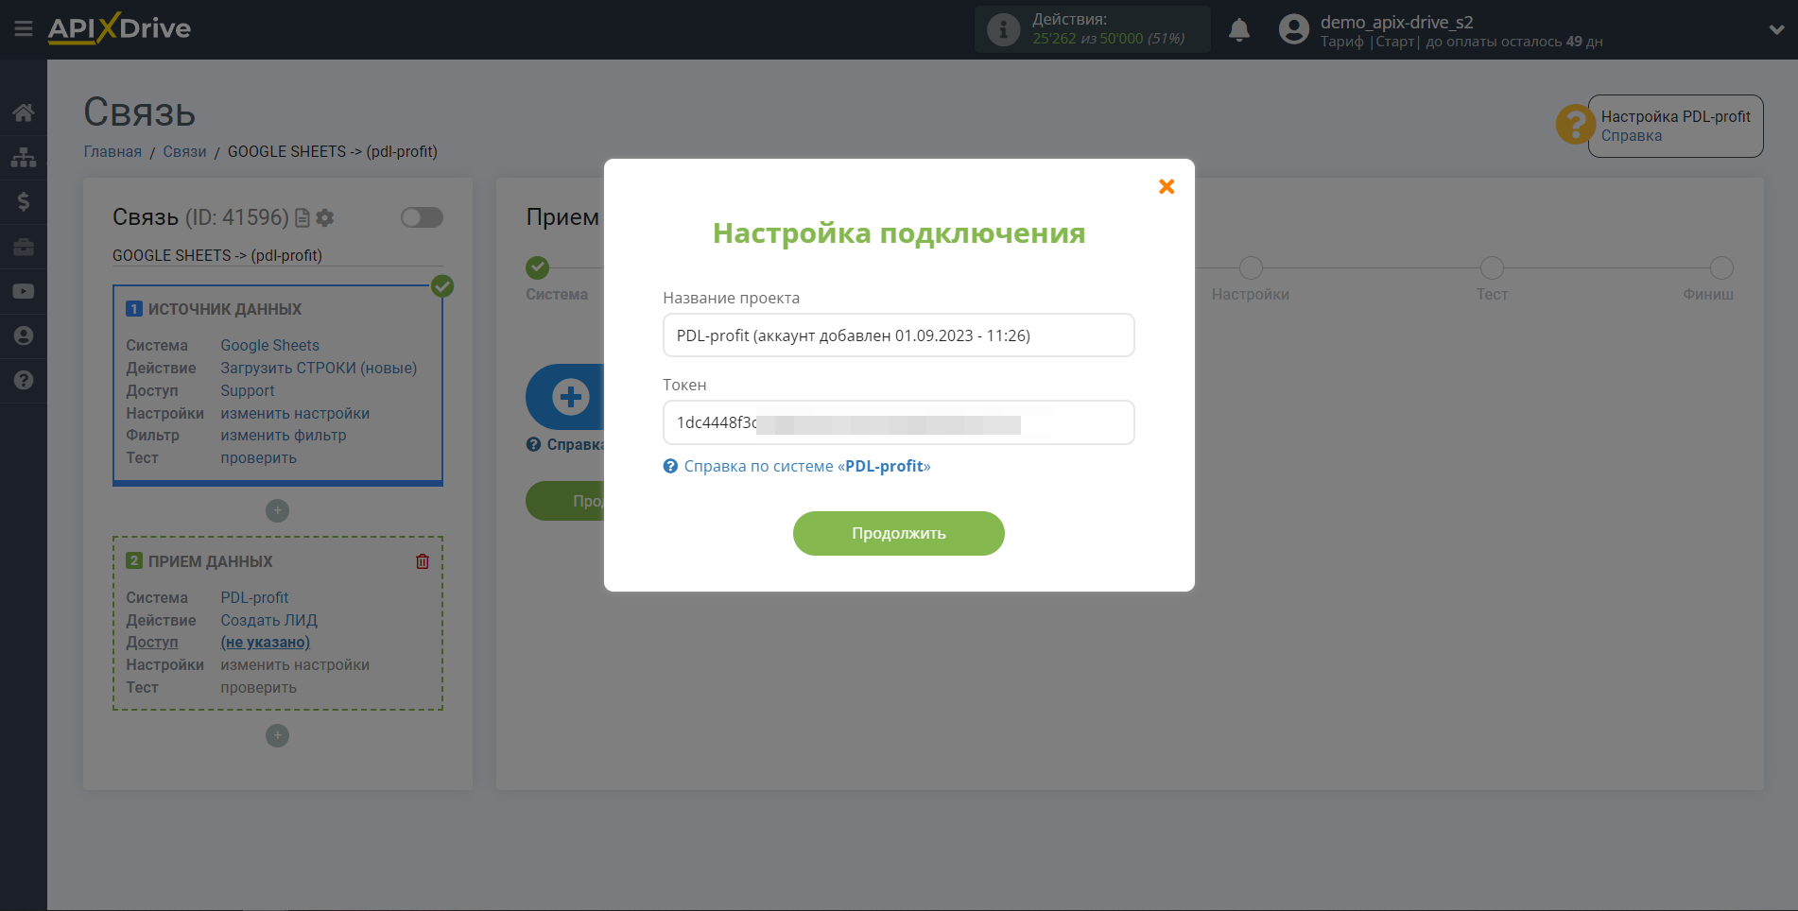
Task: Click the ApiX-Drive logo
Action: [119, 28]
